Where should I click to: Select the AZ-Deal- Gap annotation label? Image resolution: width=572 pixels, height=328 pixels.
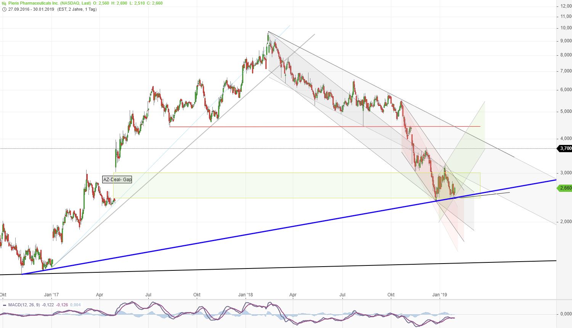pyautogui.click(x=117, y=180)
